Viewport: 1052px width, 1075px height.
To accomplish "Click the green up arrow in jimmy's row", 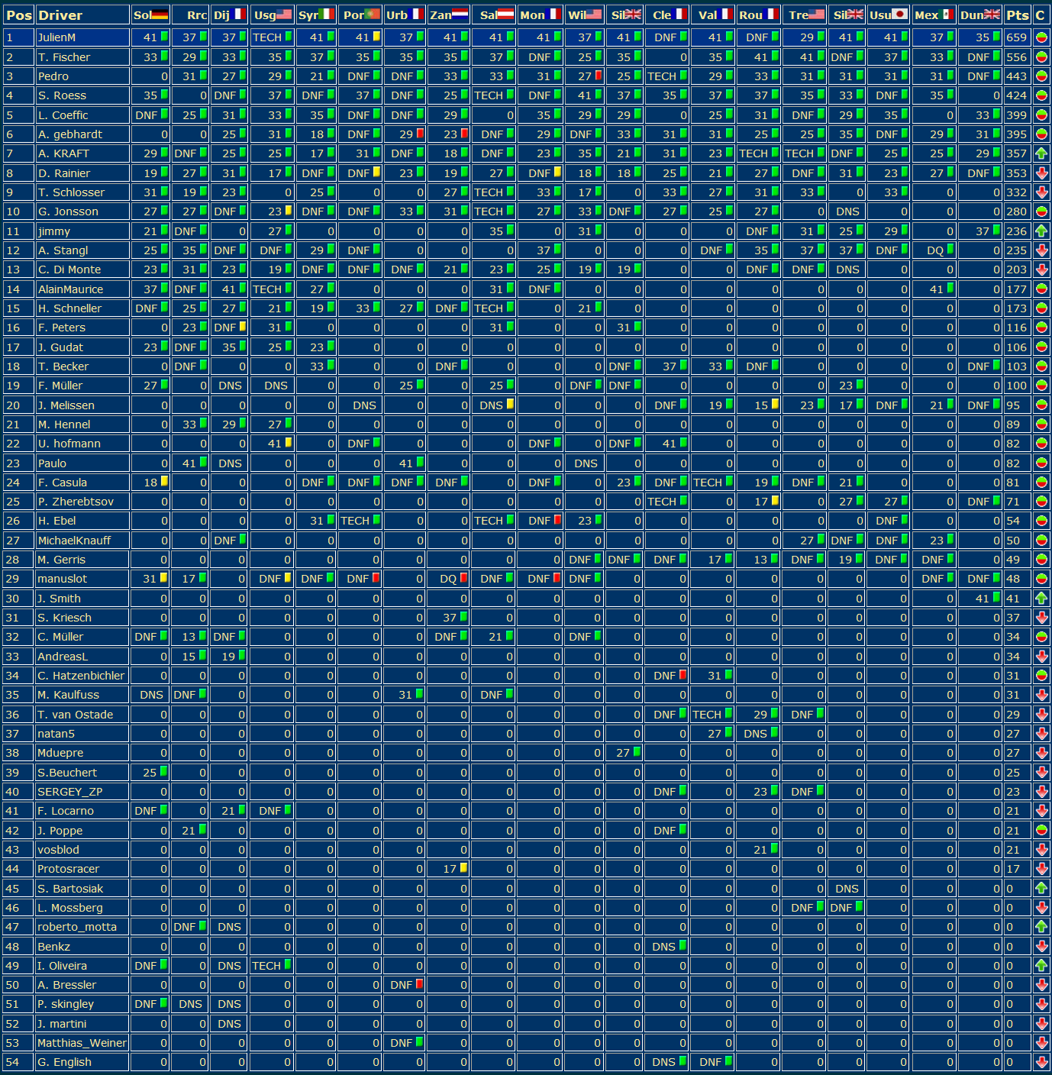I will tap(1041, 231).
